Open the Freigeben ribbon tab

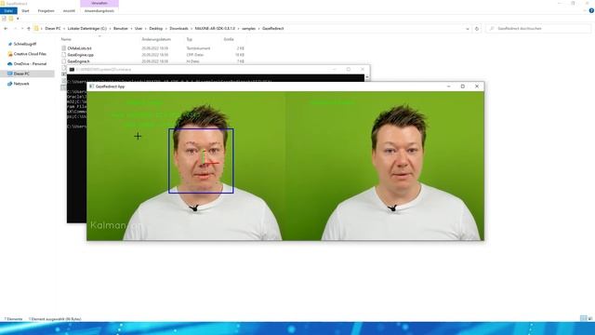click(x=46, y=10)
